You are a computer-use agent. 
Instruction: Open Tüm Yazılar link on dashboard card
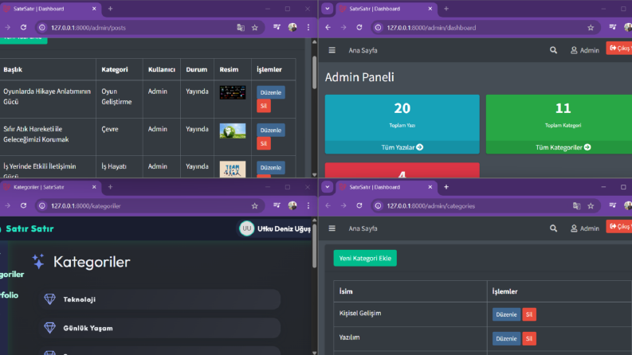pyautogui.click(x=402, y=147)
